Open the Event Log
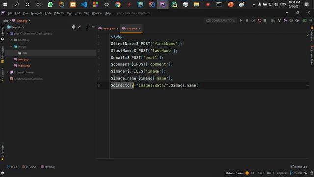This screenshot has height=177, width=314. (x=299, y=167)
